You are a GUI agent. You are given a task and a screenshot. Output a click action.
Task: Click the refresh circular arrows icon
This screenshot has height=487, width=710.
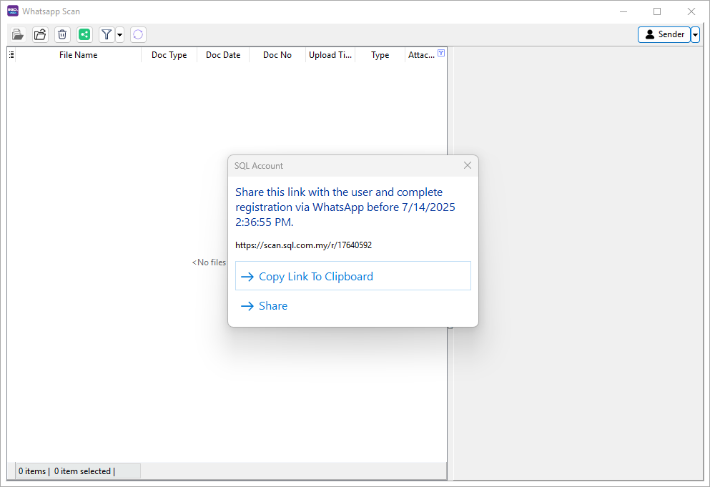pos(138,34)
